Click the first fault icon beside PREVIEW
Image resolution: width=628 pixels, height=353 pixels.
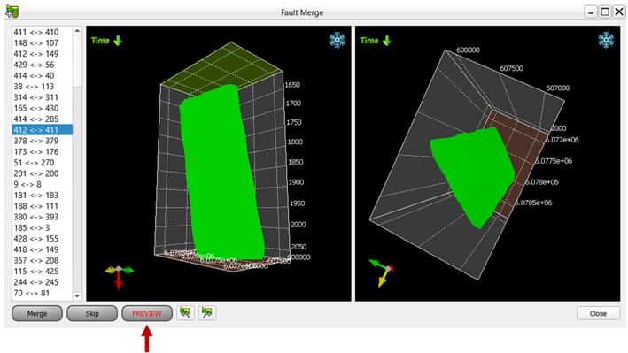(x=185, y=313)
